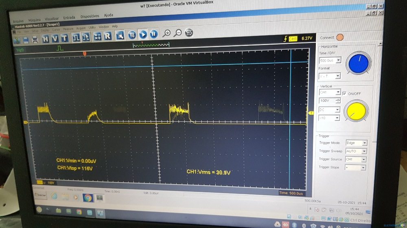
Task: Open the math operations icon
Action: tap(97, 37)
